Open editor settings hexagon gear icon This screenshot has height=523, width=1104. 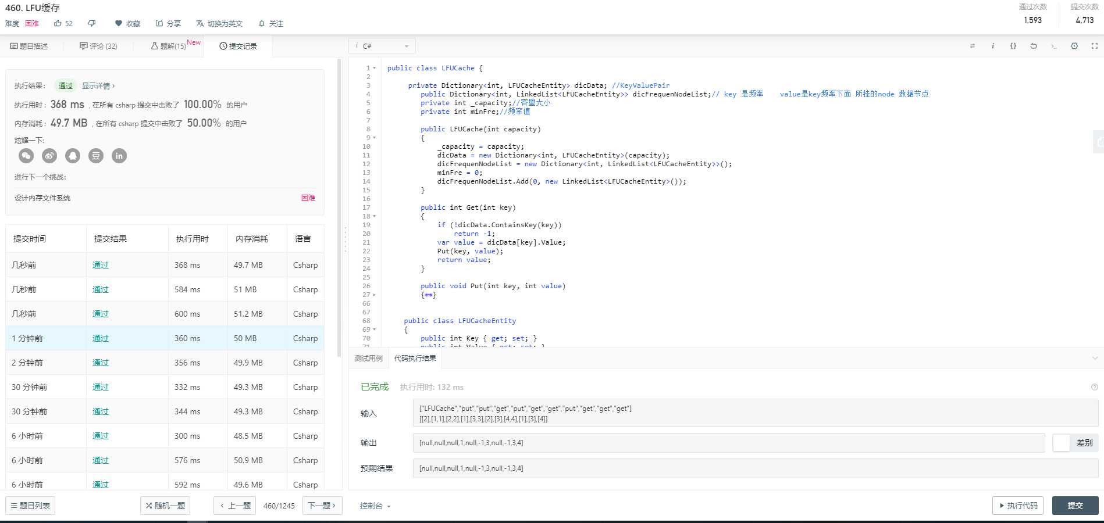point(1074,46)
